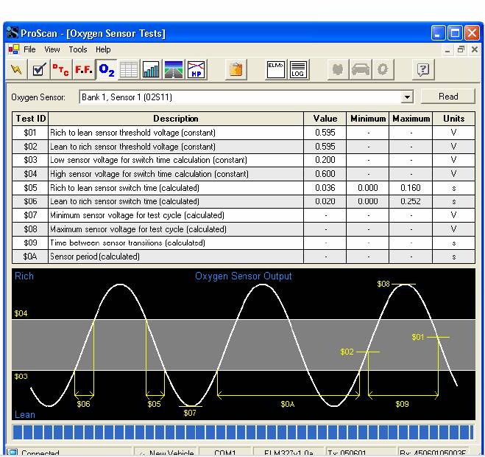Click the orange clipboard report icon
Screen dimensions: 485x457
click(236, 70)
